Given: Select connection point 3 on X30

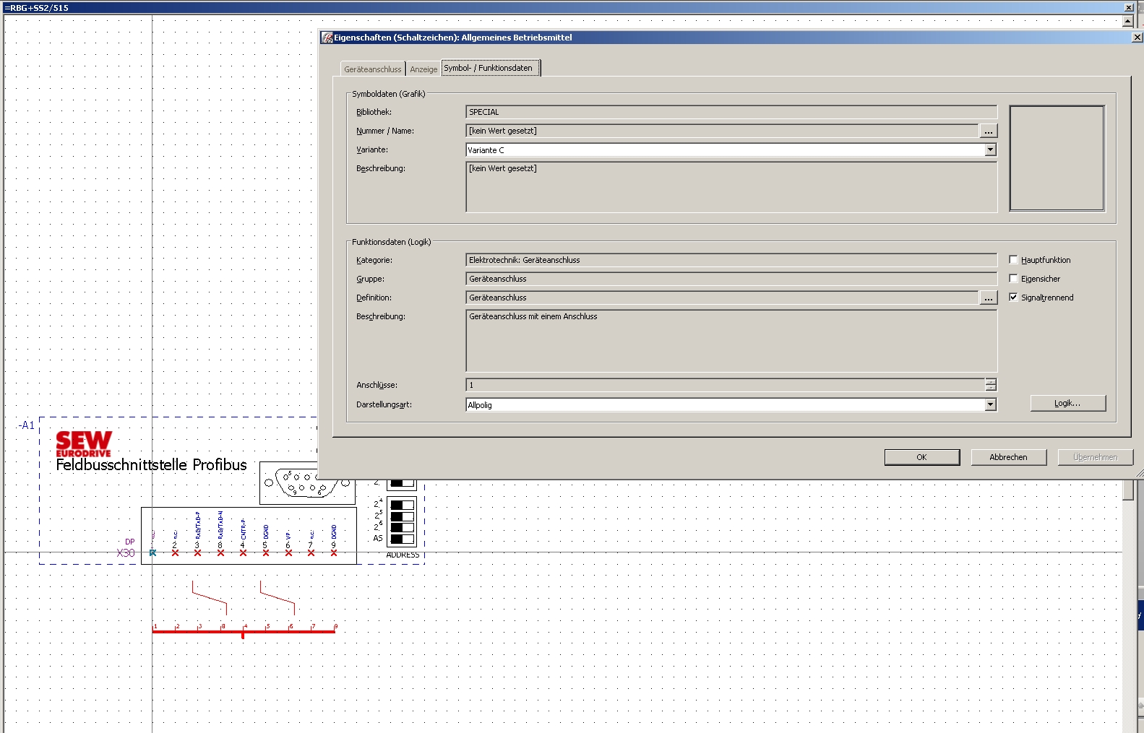Looking at the screenshot, I should pos(197,552).
